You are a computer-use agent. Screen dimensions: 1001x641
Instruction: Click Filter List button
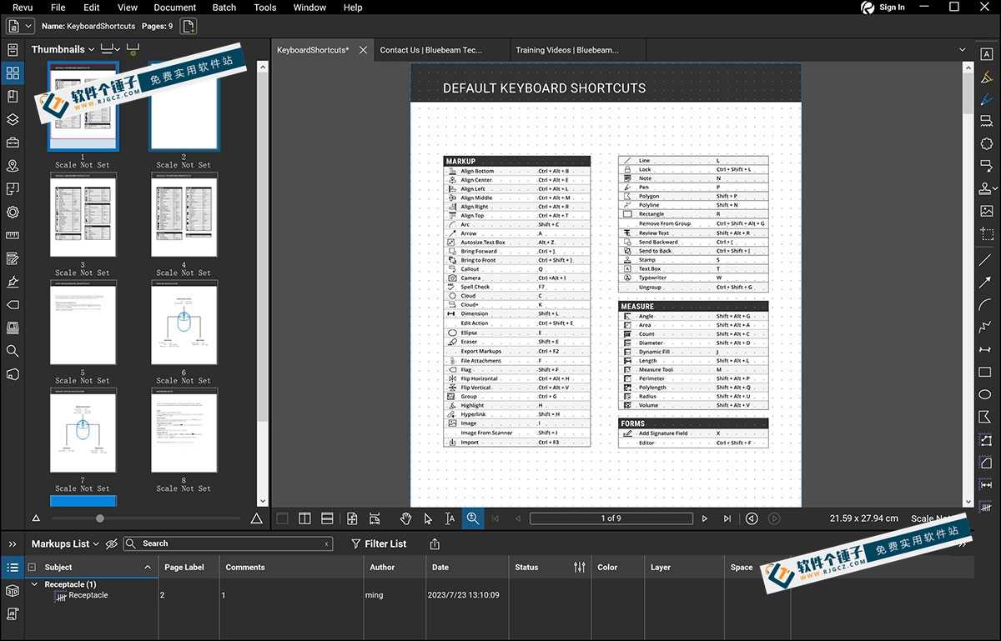click(x=379, y=543)
